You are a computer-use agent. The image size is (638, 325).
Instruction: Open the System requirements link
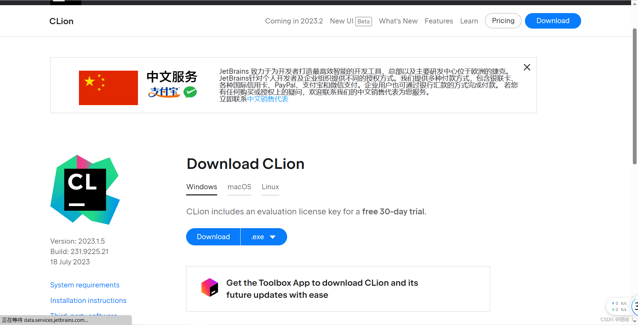85,285
